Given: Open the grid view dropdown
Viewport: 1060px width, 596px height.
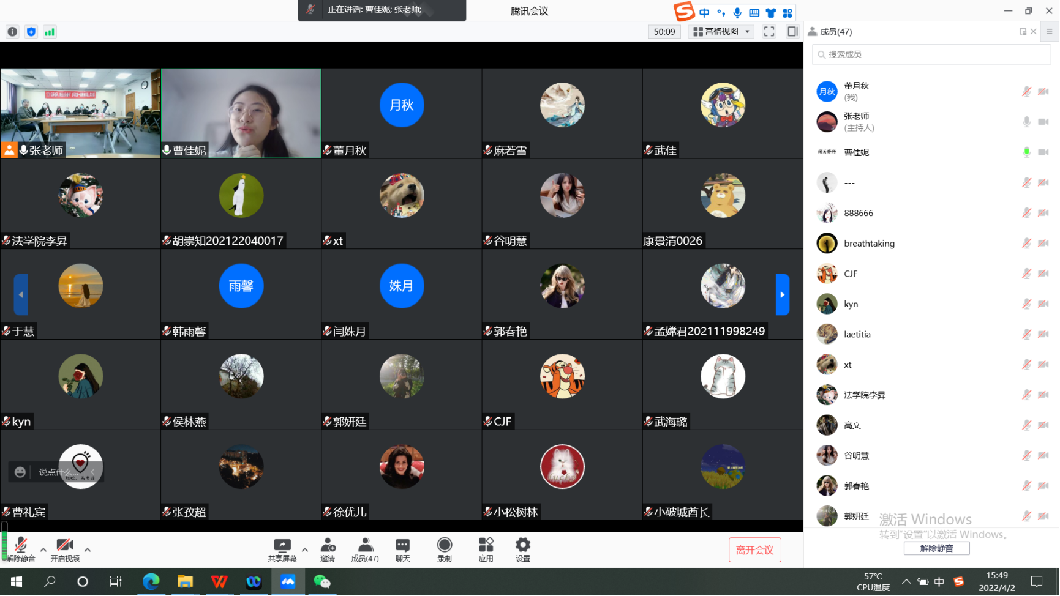Looking at the screenshot, I should point(721,32).
